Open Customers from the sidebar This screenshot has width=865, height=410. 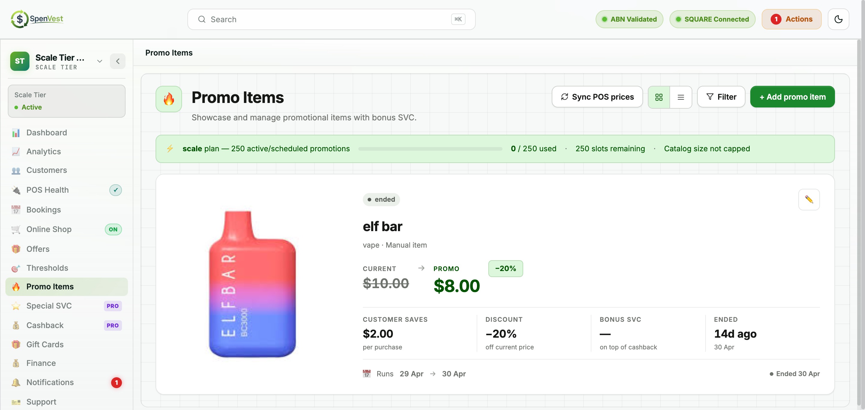[66, 170]
